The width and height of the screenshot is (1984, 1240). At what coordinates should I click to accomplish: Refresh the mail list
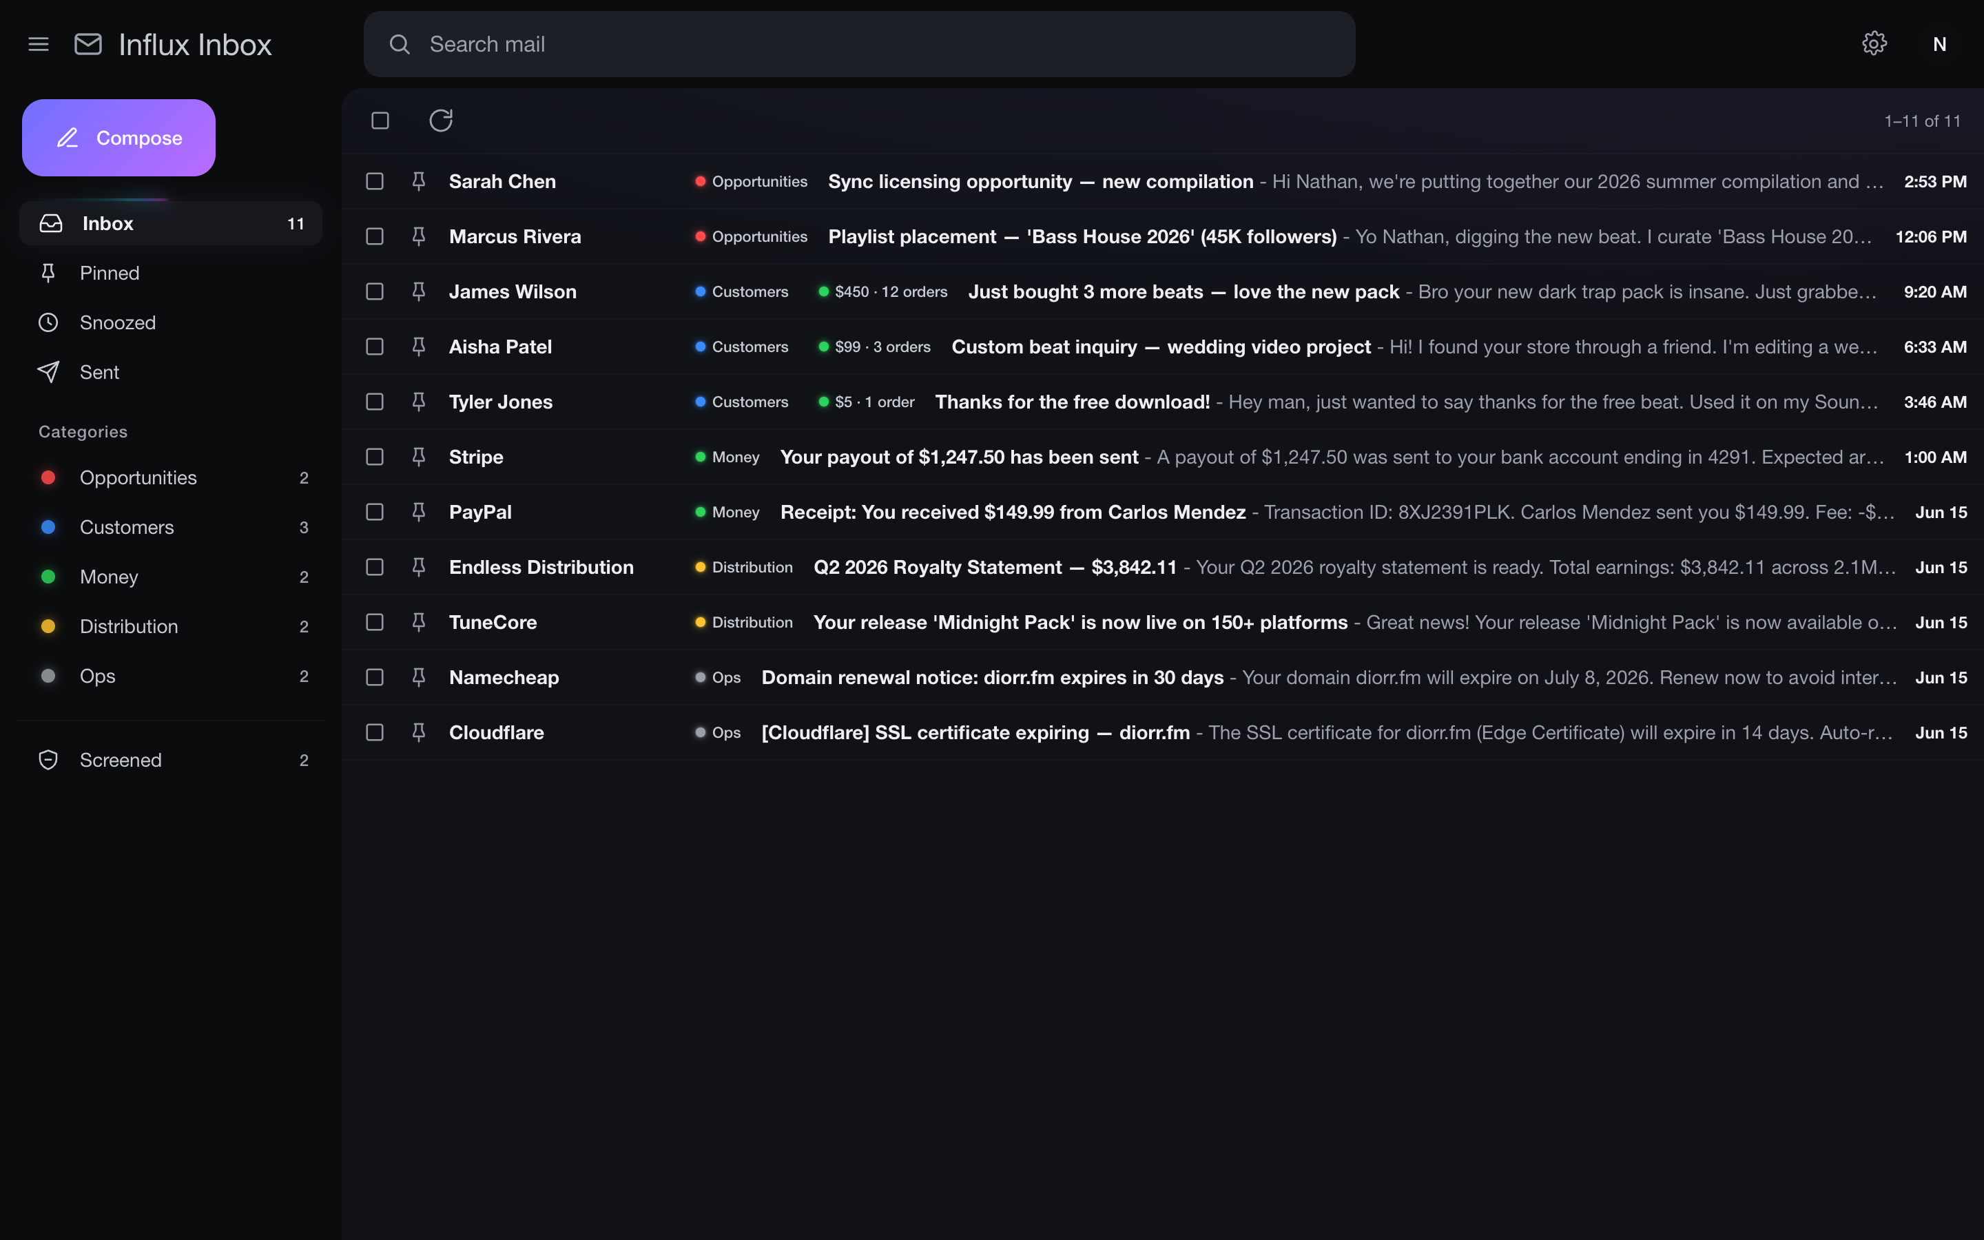tap(441, 121)
